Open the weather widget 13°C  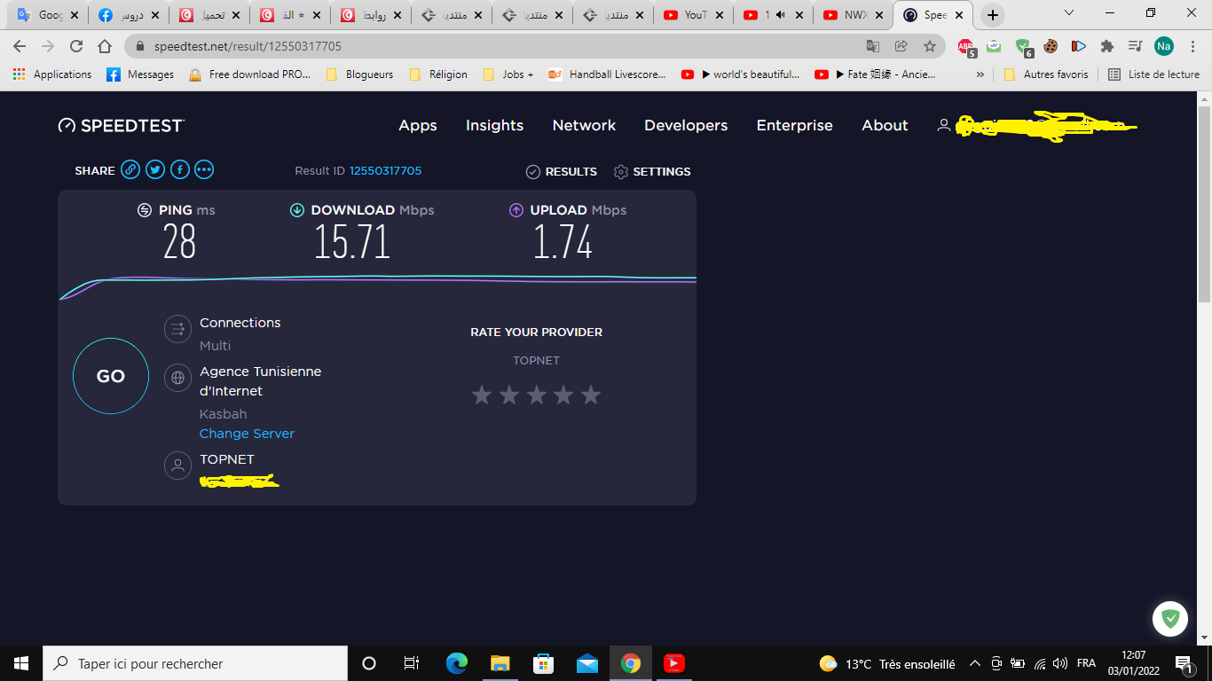click(887, 663)
